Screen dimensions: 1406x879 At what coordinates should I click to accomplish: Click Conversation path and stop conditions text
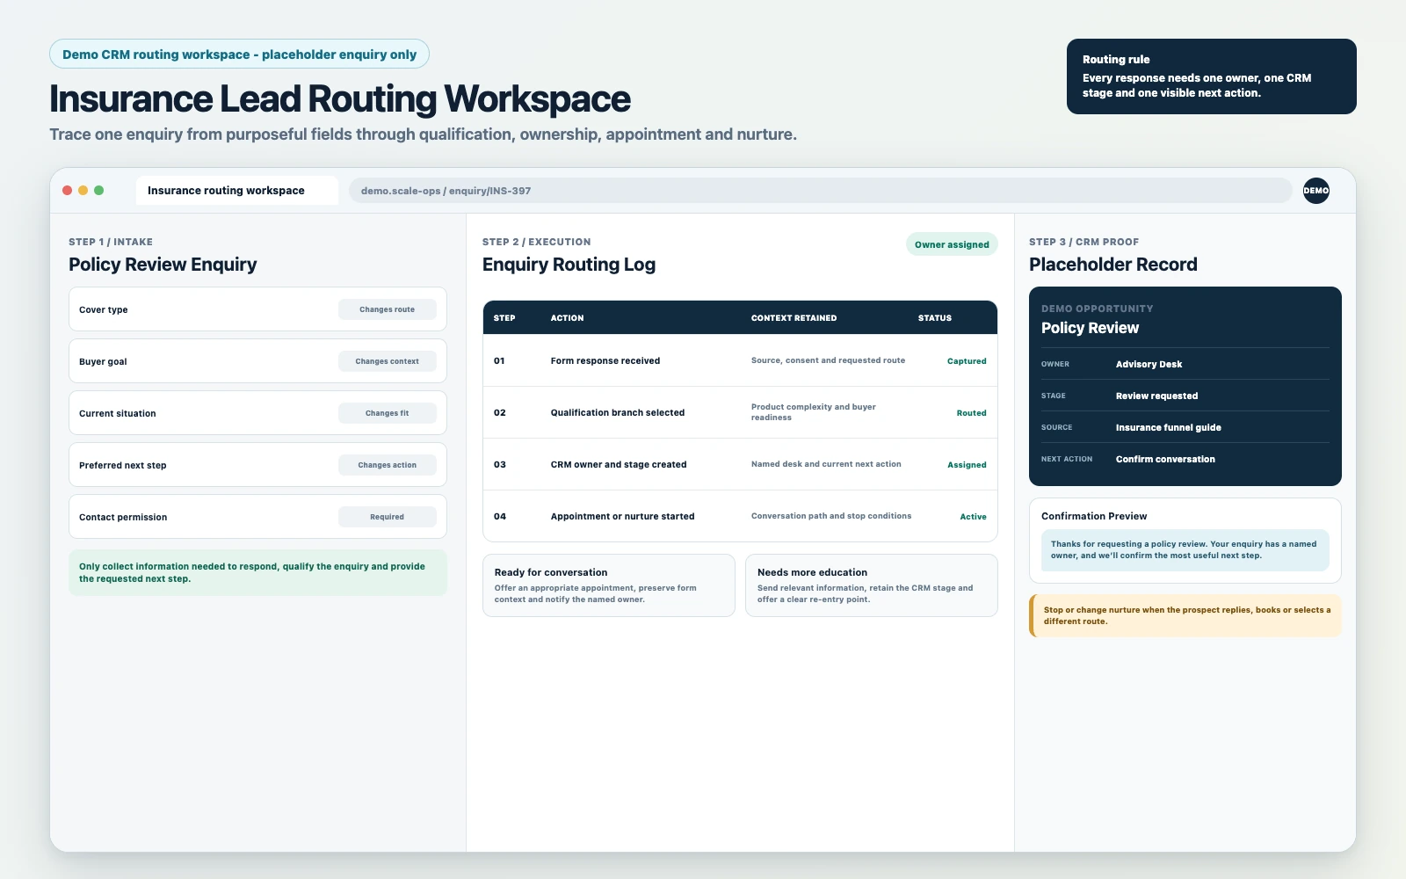[x=831, y=516]
